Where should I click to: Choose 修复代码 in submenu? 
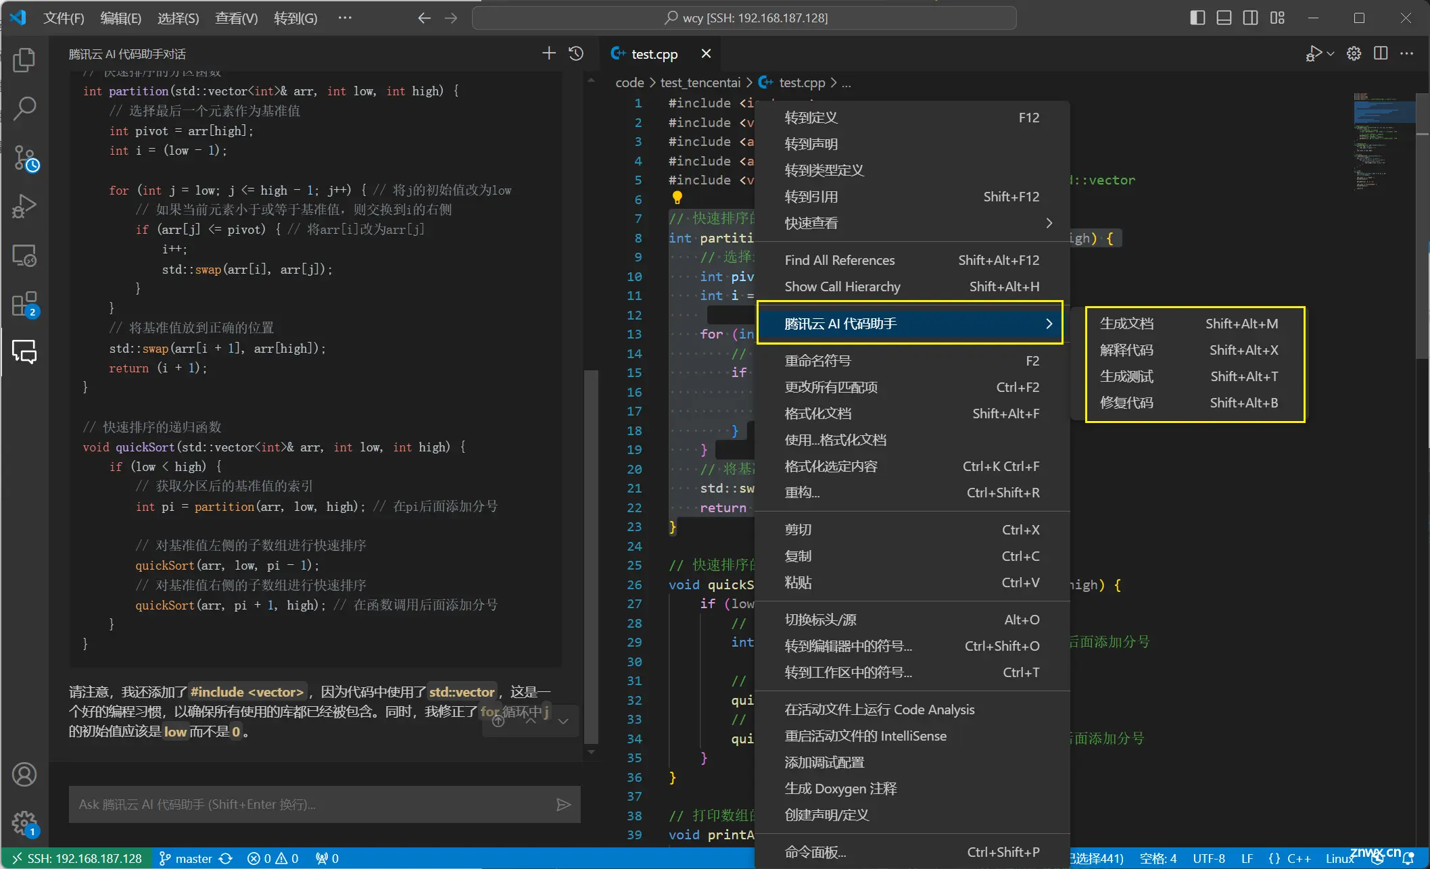click(1189, 403)
